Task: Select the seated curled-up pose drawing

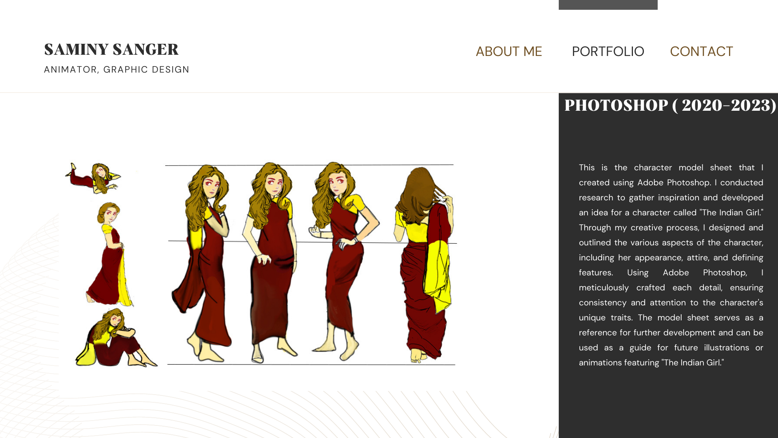Action: coord(116,337)
